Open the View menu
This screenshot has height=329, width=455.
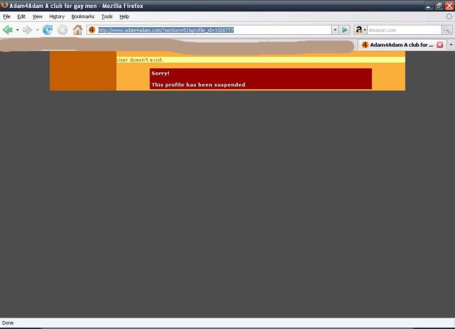(x=38, y=17)
